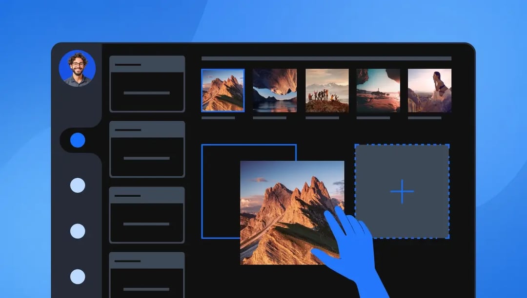Viewport: 527px width, 298px height.
Task: Select the first white dot below the blue dot
Action: (x=78, y=186)
